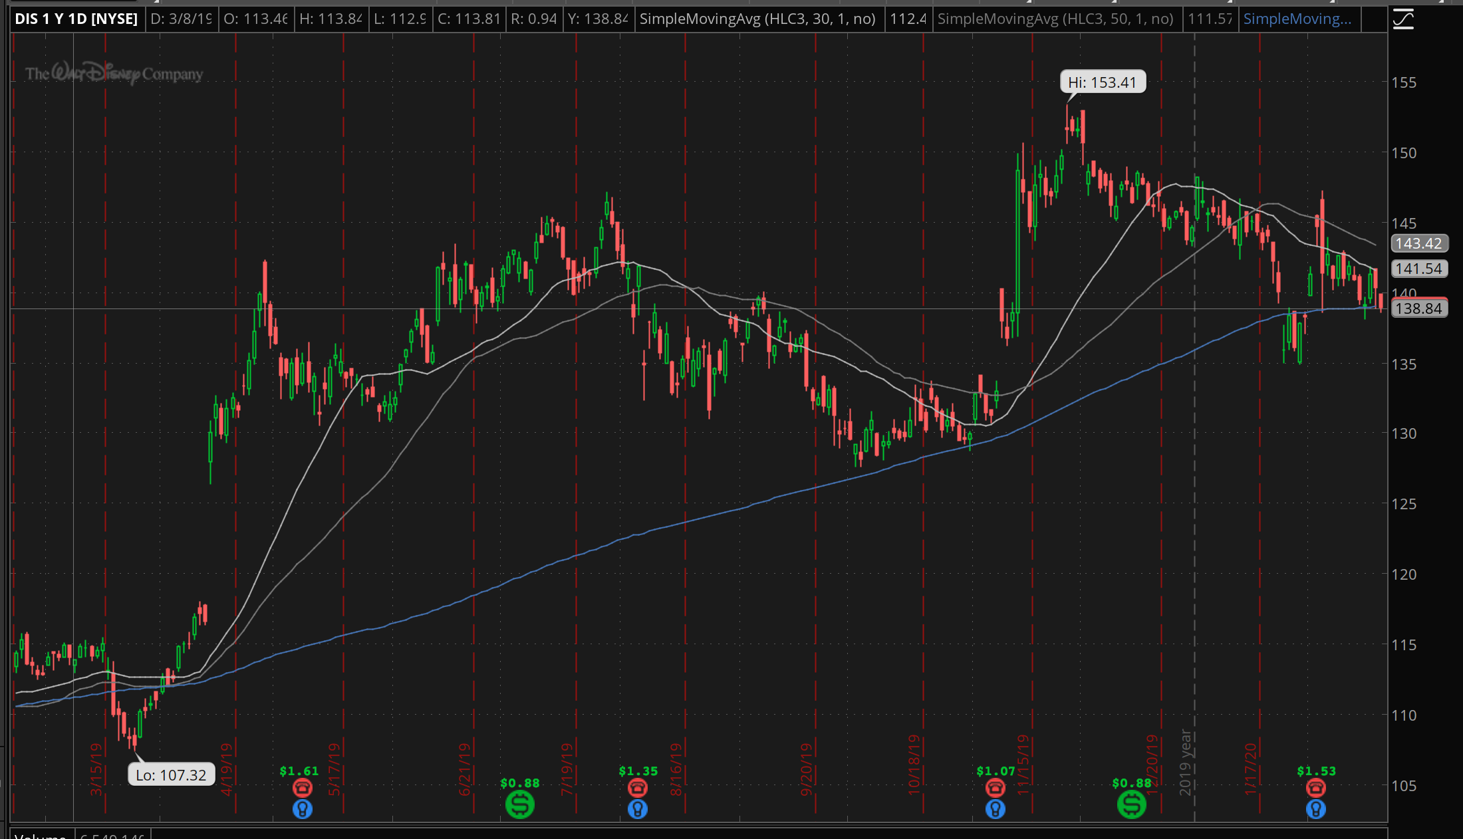
Task: Click the 130 price axis label
Action: tap(1404, 433)
